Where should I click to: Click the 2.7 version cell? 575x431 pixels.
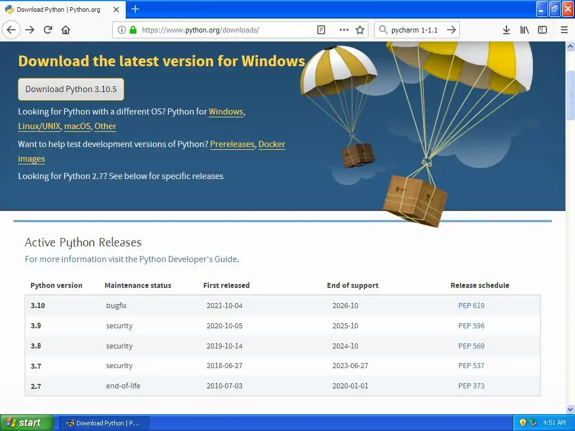tap(36, 386)
